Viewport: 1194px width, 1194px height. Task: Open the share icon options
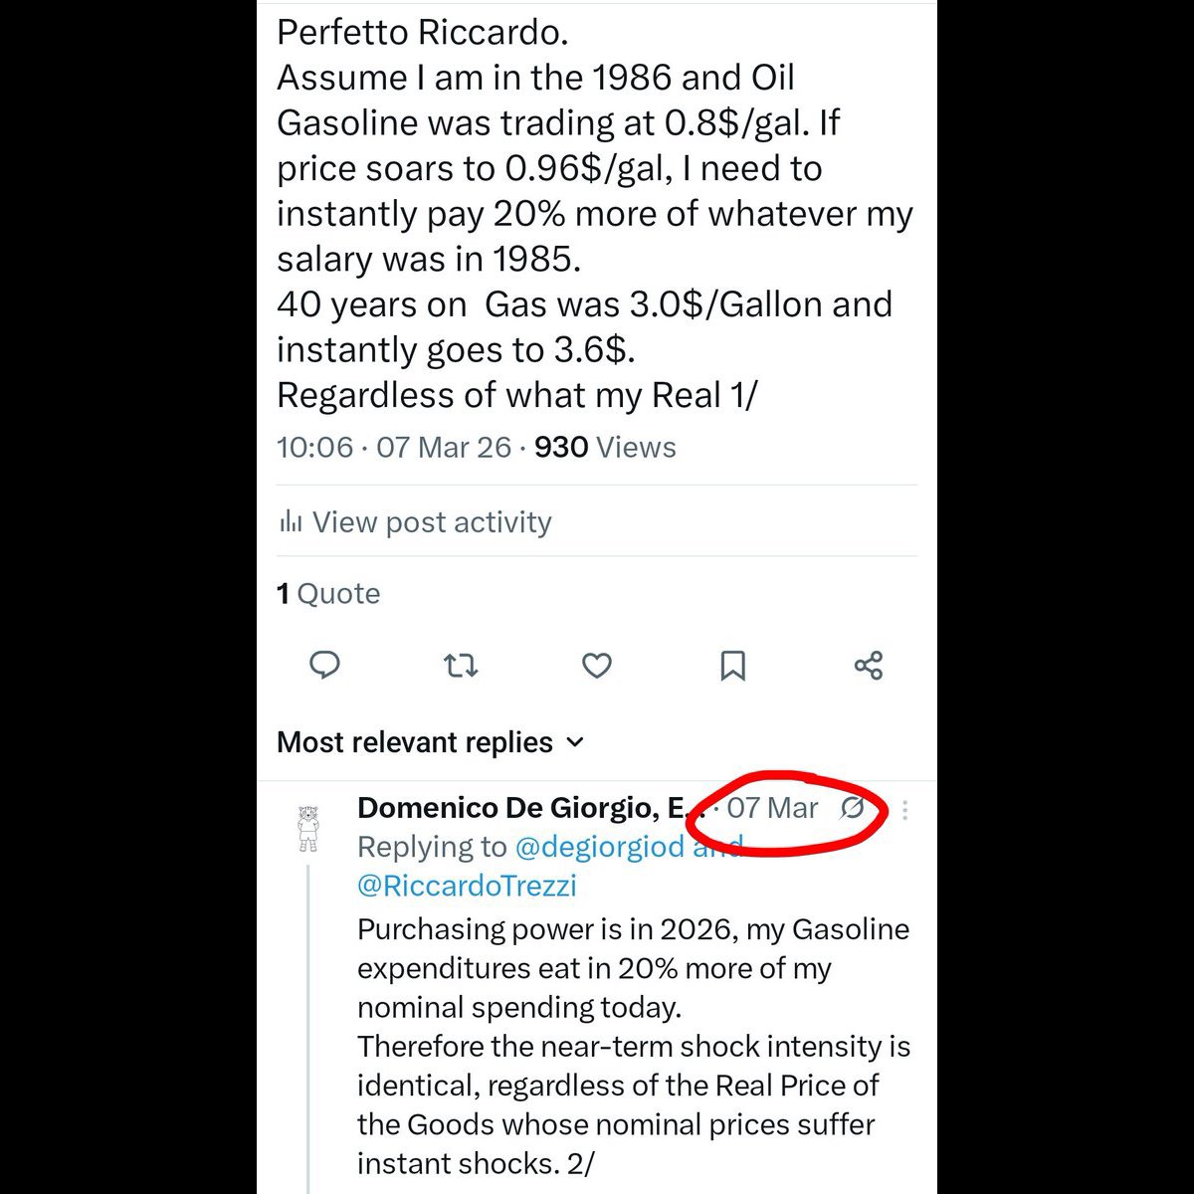click(x=869, y=666)
